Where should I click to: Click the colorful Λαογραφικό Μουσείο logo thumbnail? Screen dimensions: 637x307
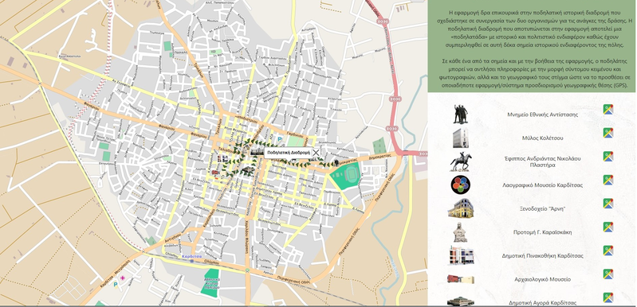[x=461, y=185]
